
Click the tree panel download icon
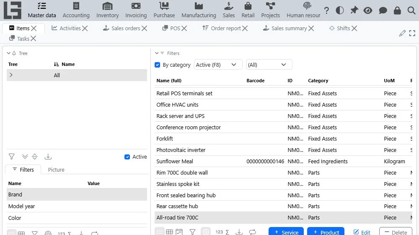48,157
